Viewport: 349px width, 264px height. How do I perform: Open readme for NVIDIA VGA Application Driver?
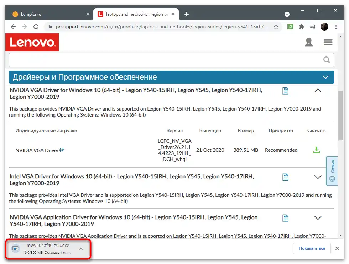pos(285,218)
